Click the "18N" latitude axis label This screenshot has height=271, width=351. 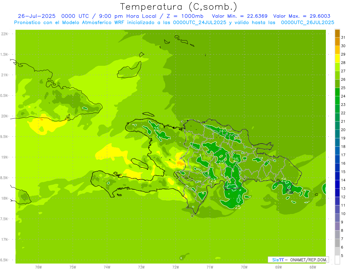pos(4,198)
